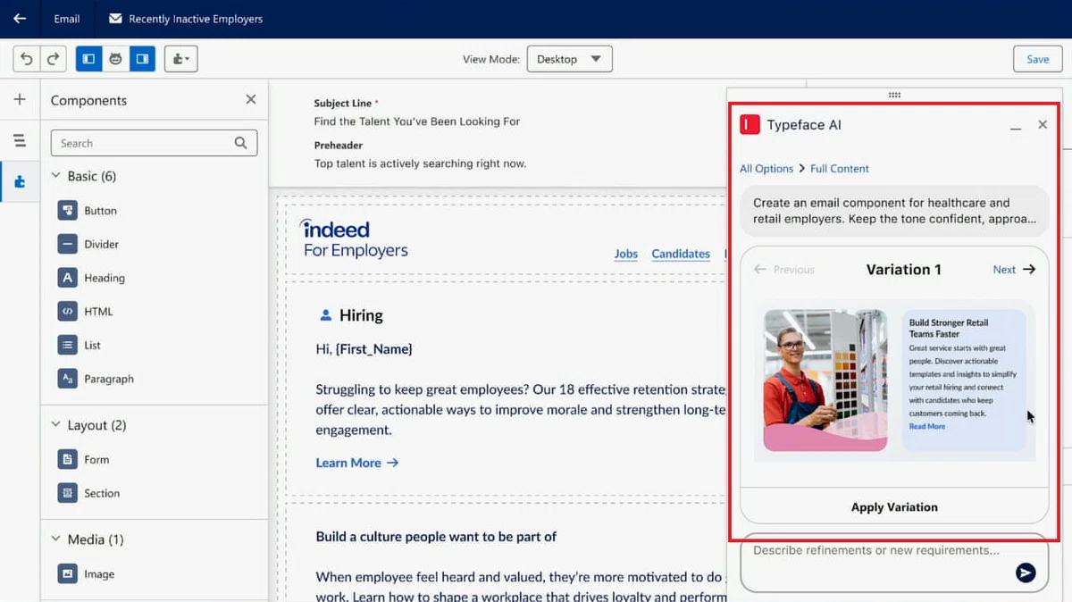Click the search magnifier icon
The width and height of the screenshot is (1072, 602).
(x=240, y=143)
